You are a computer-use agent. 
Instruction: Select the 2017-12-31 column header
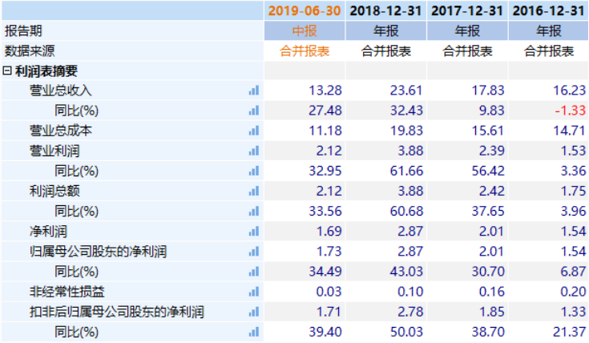coord(467,10)
